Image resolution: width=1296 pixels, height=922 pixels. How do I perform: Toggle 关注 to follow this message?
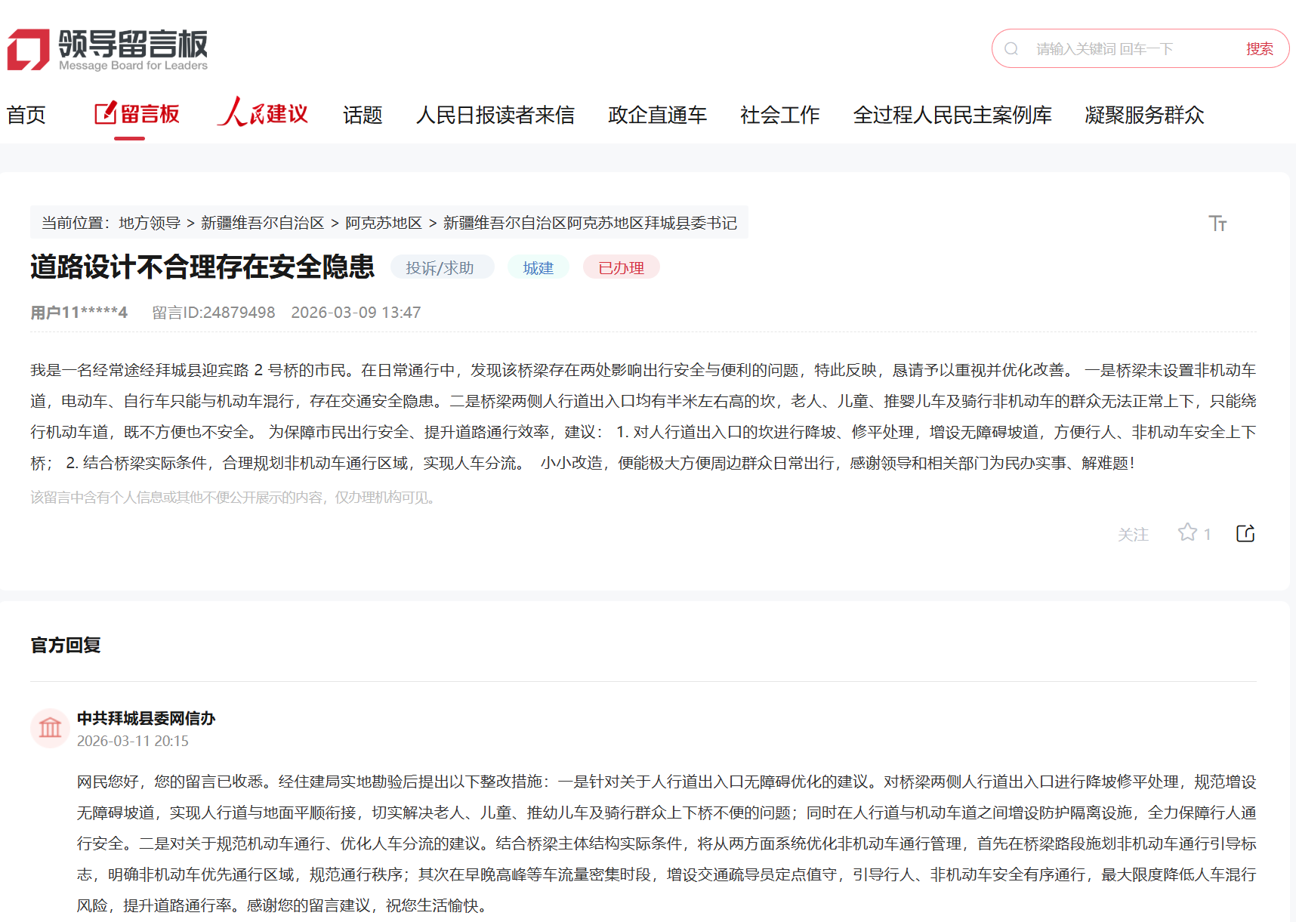pos(1132,535)
